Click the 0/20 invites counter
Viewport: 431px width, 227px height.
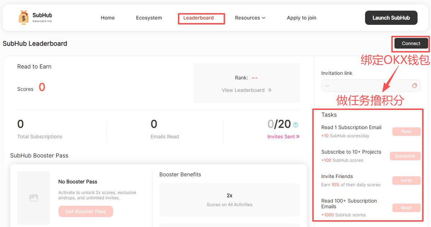(279, 124)
